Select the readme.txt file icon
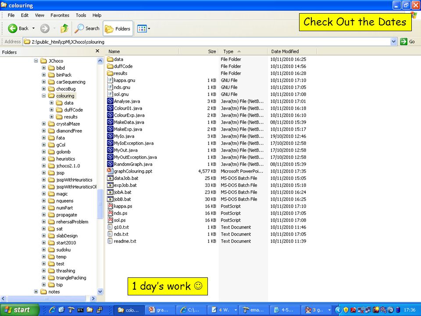 [110, 241]
